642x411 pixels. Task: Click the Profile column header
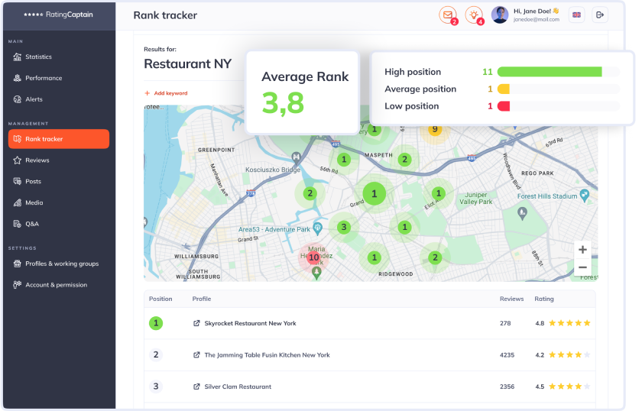(202, 299)
